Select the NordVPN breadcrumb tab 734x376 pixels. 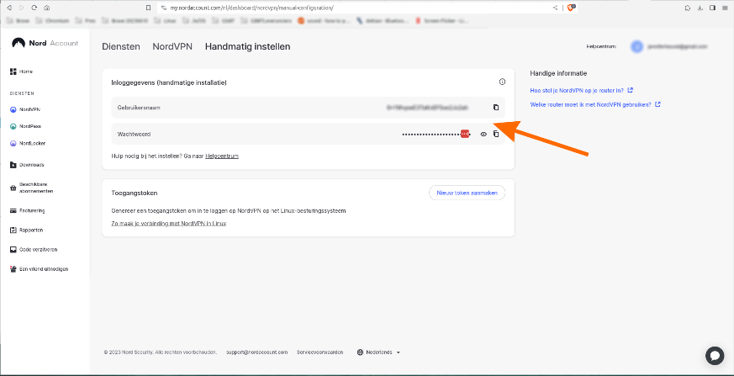(x=172, y=46)
